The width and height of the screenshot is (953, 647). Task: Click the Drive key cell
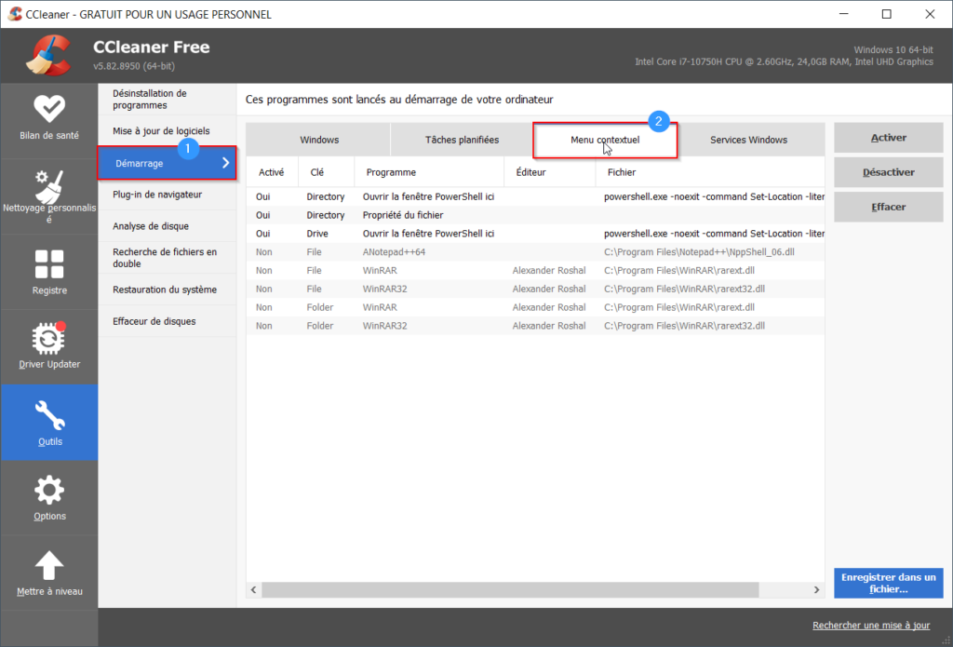click(317, 234)
